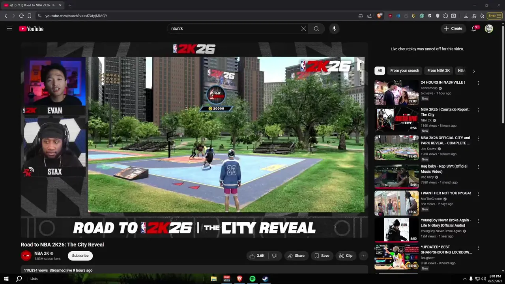Dislike the video with thumbs down
505x284 pixels.
coord(275,256)
